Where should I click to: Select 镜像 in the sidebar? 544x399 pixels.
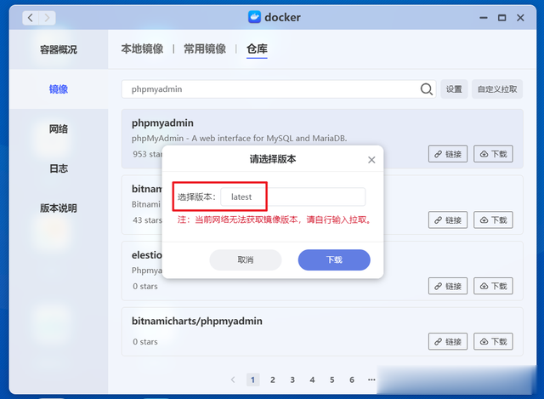click(59, 89)
